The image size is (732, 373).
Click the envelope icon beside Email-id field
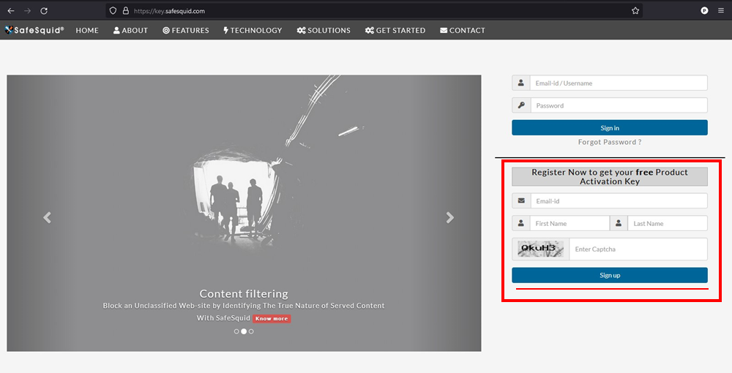click(521, 201)
